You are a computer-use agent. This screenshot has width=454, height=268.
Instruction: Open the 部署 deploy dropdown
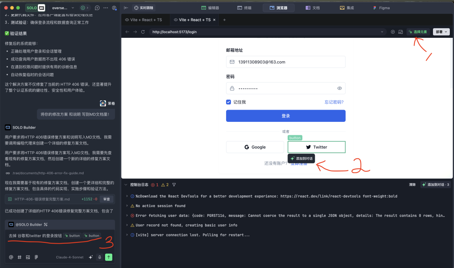[x=441, y=32]
